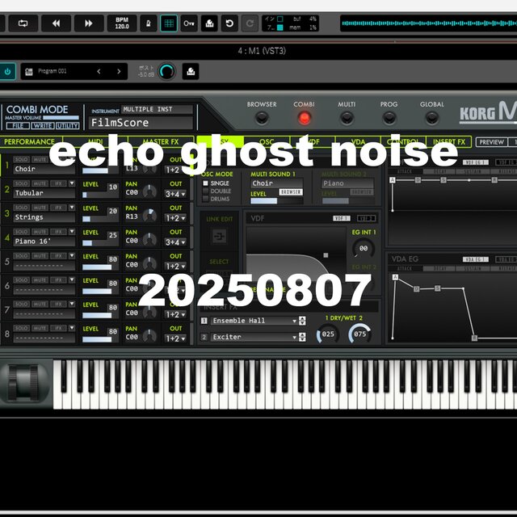Click the undo arrow icon
Viewport: 517px width, 517px height.
pos(229,23)
